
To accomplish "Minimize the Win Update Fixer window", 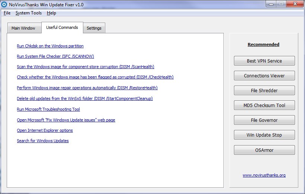I will click(271, 4).
